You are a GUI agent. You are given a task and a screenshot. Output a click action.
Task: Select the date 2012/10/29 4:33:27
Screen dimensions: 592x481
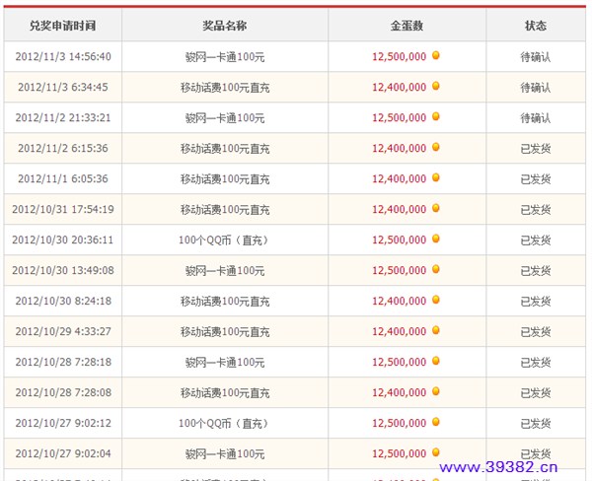(63, 331)
